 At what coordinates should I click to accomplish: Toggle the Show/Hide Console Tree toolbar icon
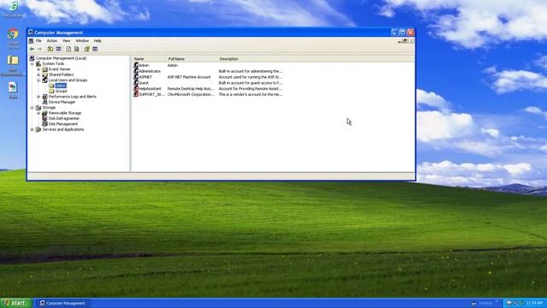click(x=58, y=49)
